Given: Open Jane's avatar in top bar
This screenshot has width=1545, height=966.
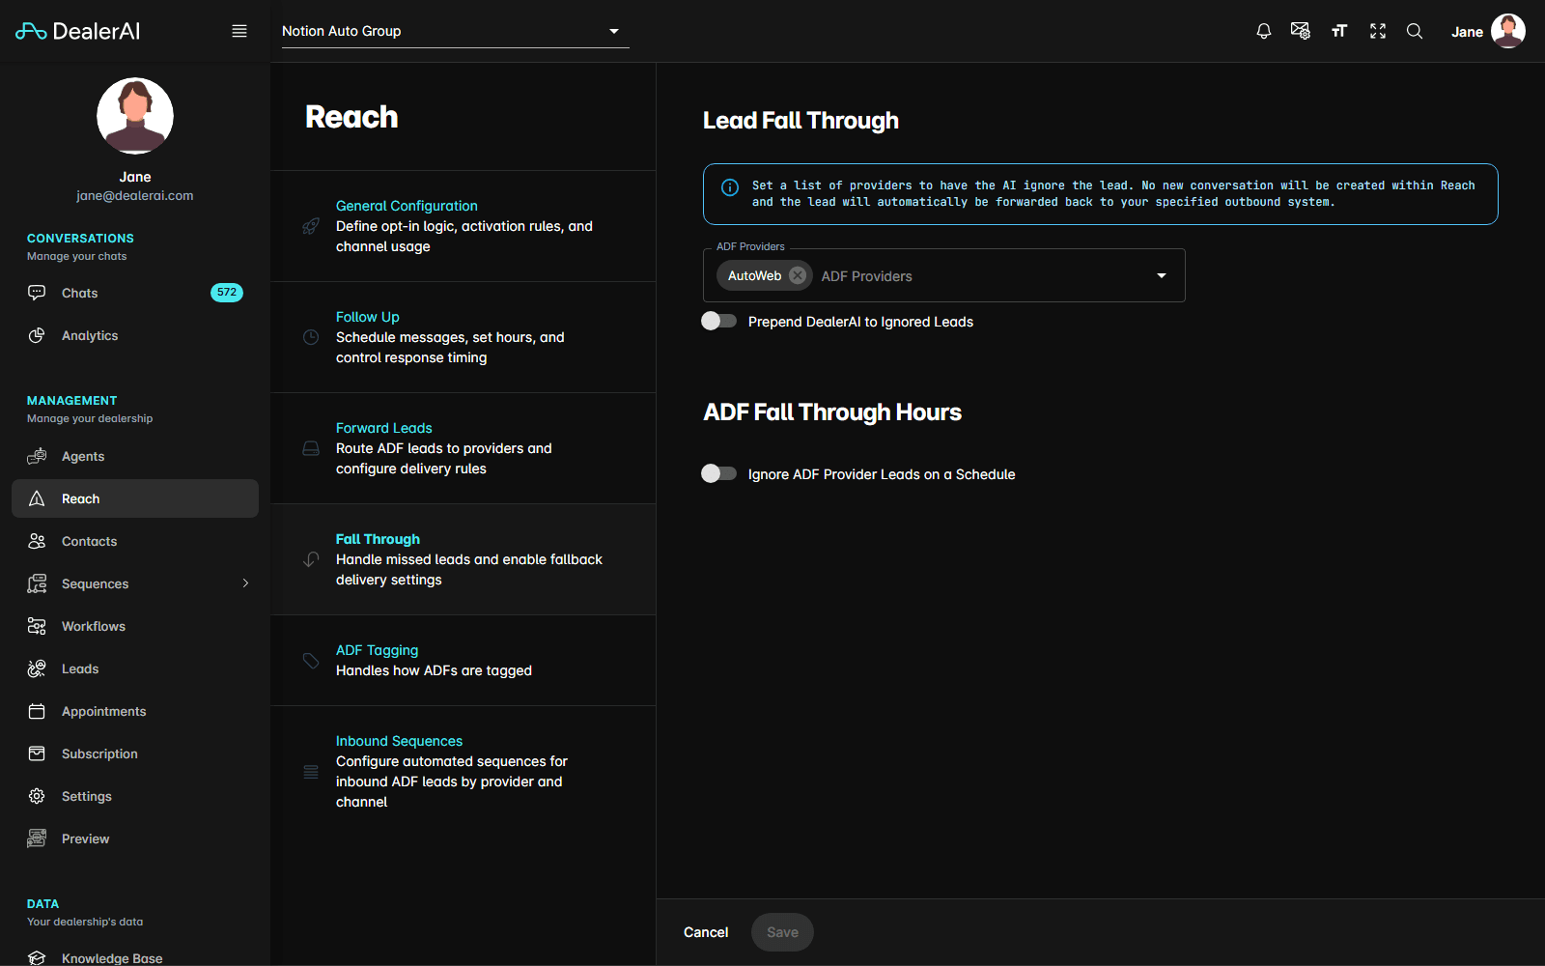Looking at the screenshot, I should point(1508,31).
